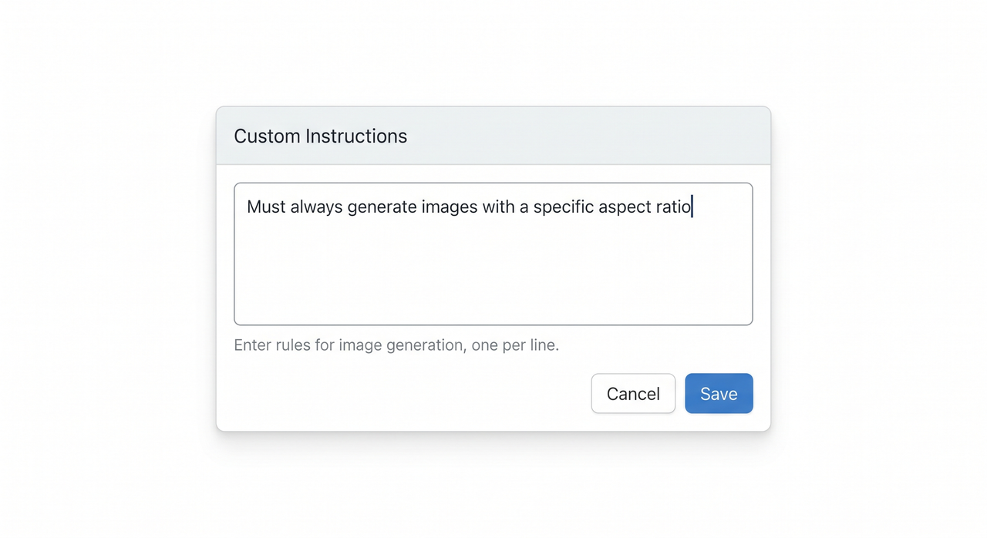Focus the custom instructions text area
Viewport: 987px width, 538px height.
tap(493, 254)
